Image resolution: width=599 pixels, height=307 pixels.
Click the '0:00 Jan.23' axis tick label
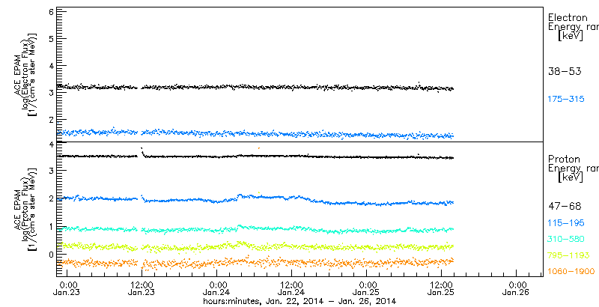click(x=67, y=289)
